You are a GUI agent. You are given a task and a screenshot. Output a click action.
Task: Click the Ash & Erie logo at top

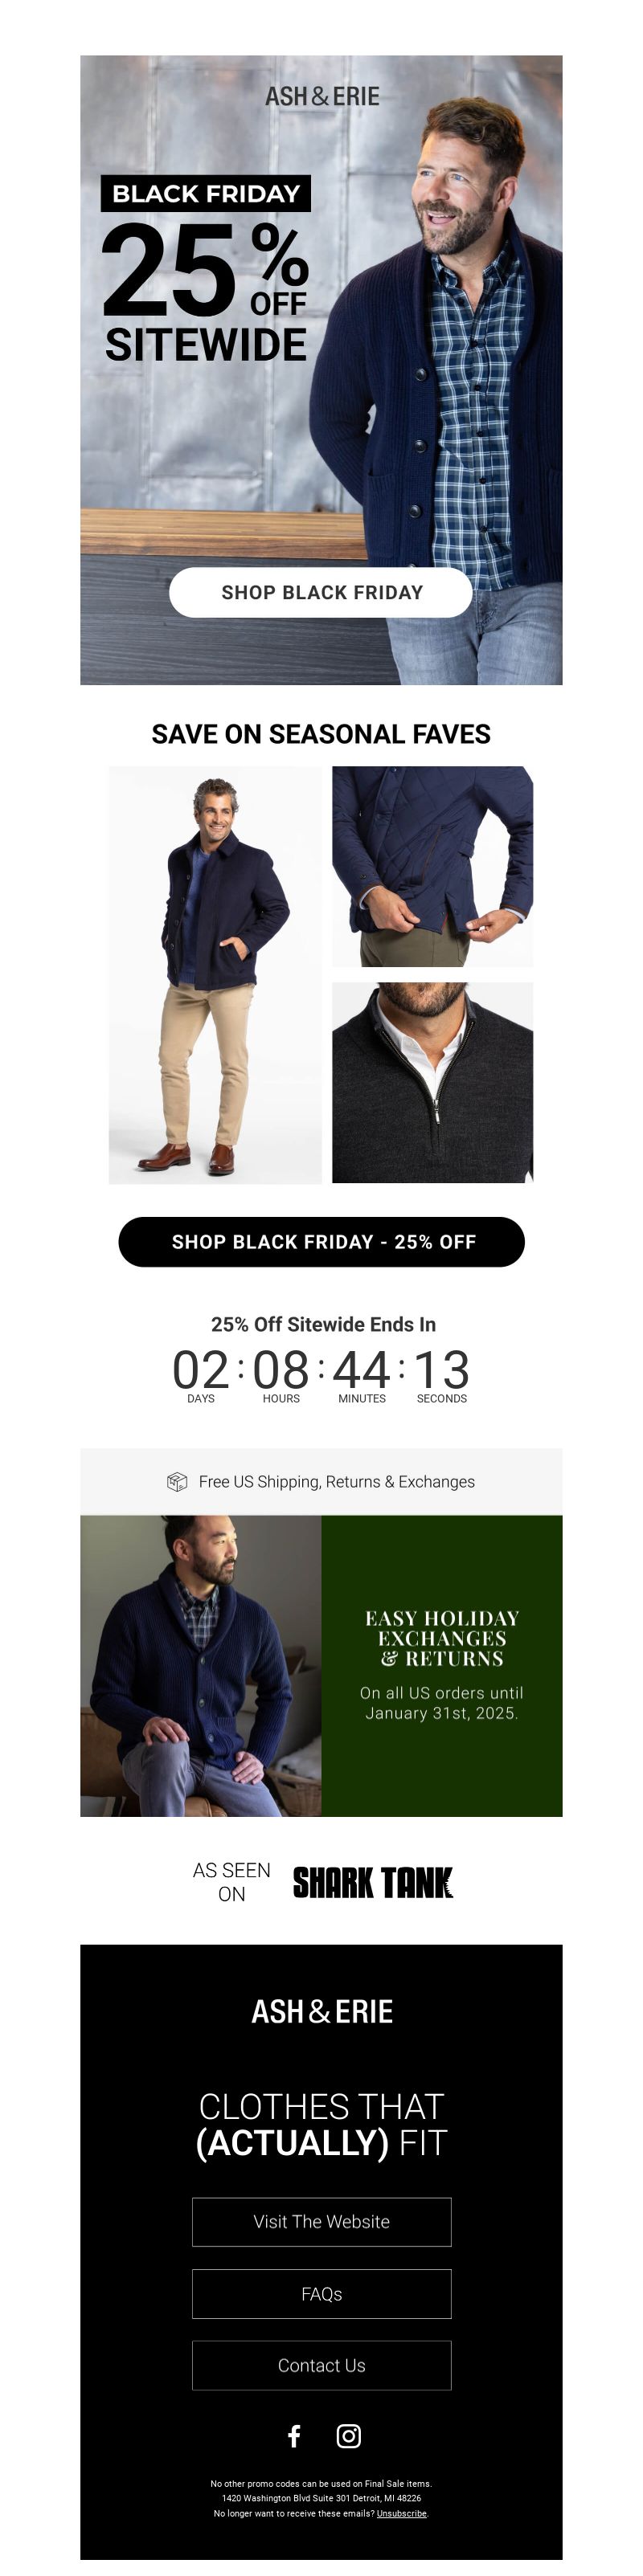322,97
